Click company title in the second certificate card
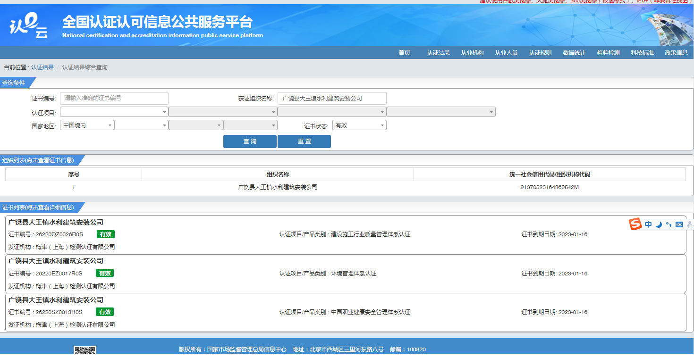Viewport: 694px width, 357px height. [x=56, y=261]
